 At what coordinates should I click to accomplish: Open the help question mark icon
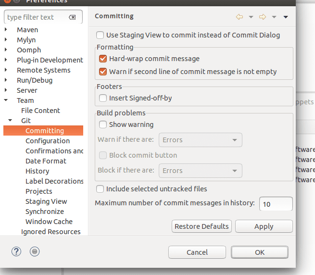click(16, 251)
